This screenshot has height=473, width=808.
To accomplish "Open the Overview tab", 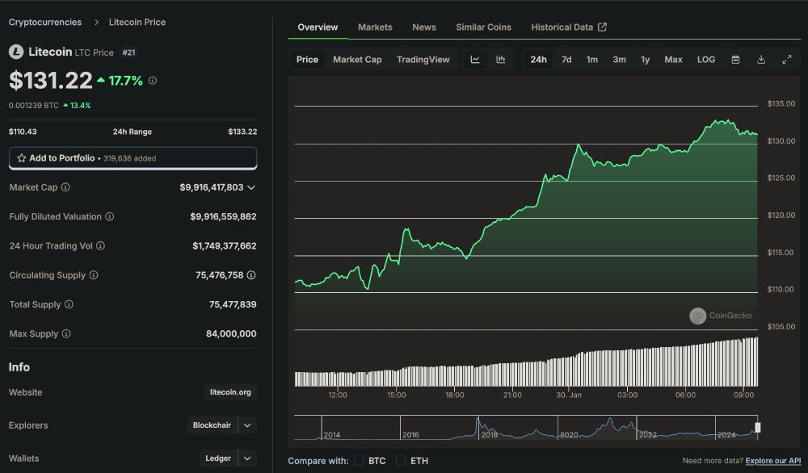I will tap(318, 27).
